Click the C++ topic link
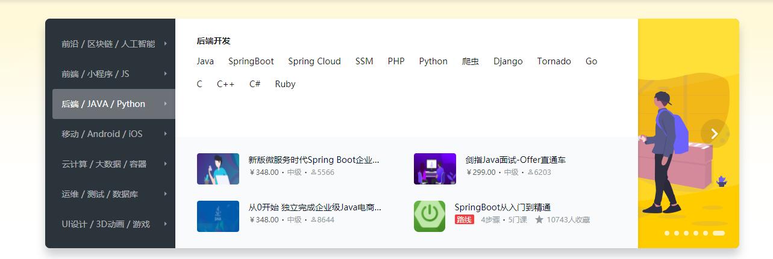This screenshot has width=773, height=259. [x=226, y=84]
